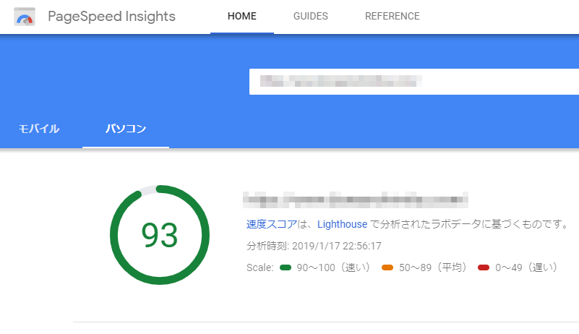Image resolution: width=579 pixels, height=334 pixels.
Task: Follow the Lighthouse link
Action: tap(342, 224)
